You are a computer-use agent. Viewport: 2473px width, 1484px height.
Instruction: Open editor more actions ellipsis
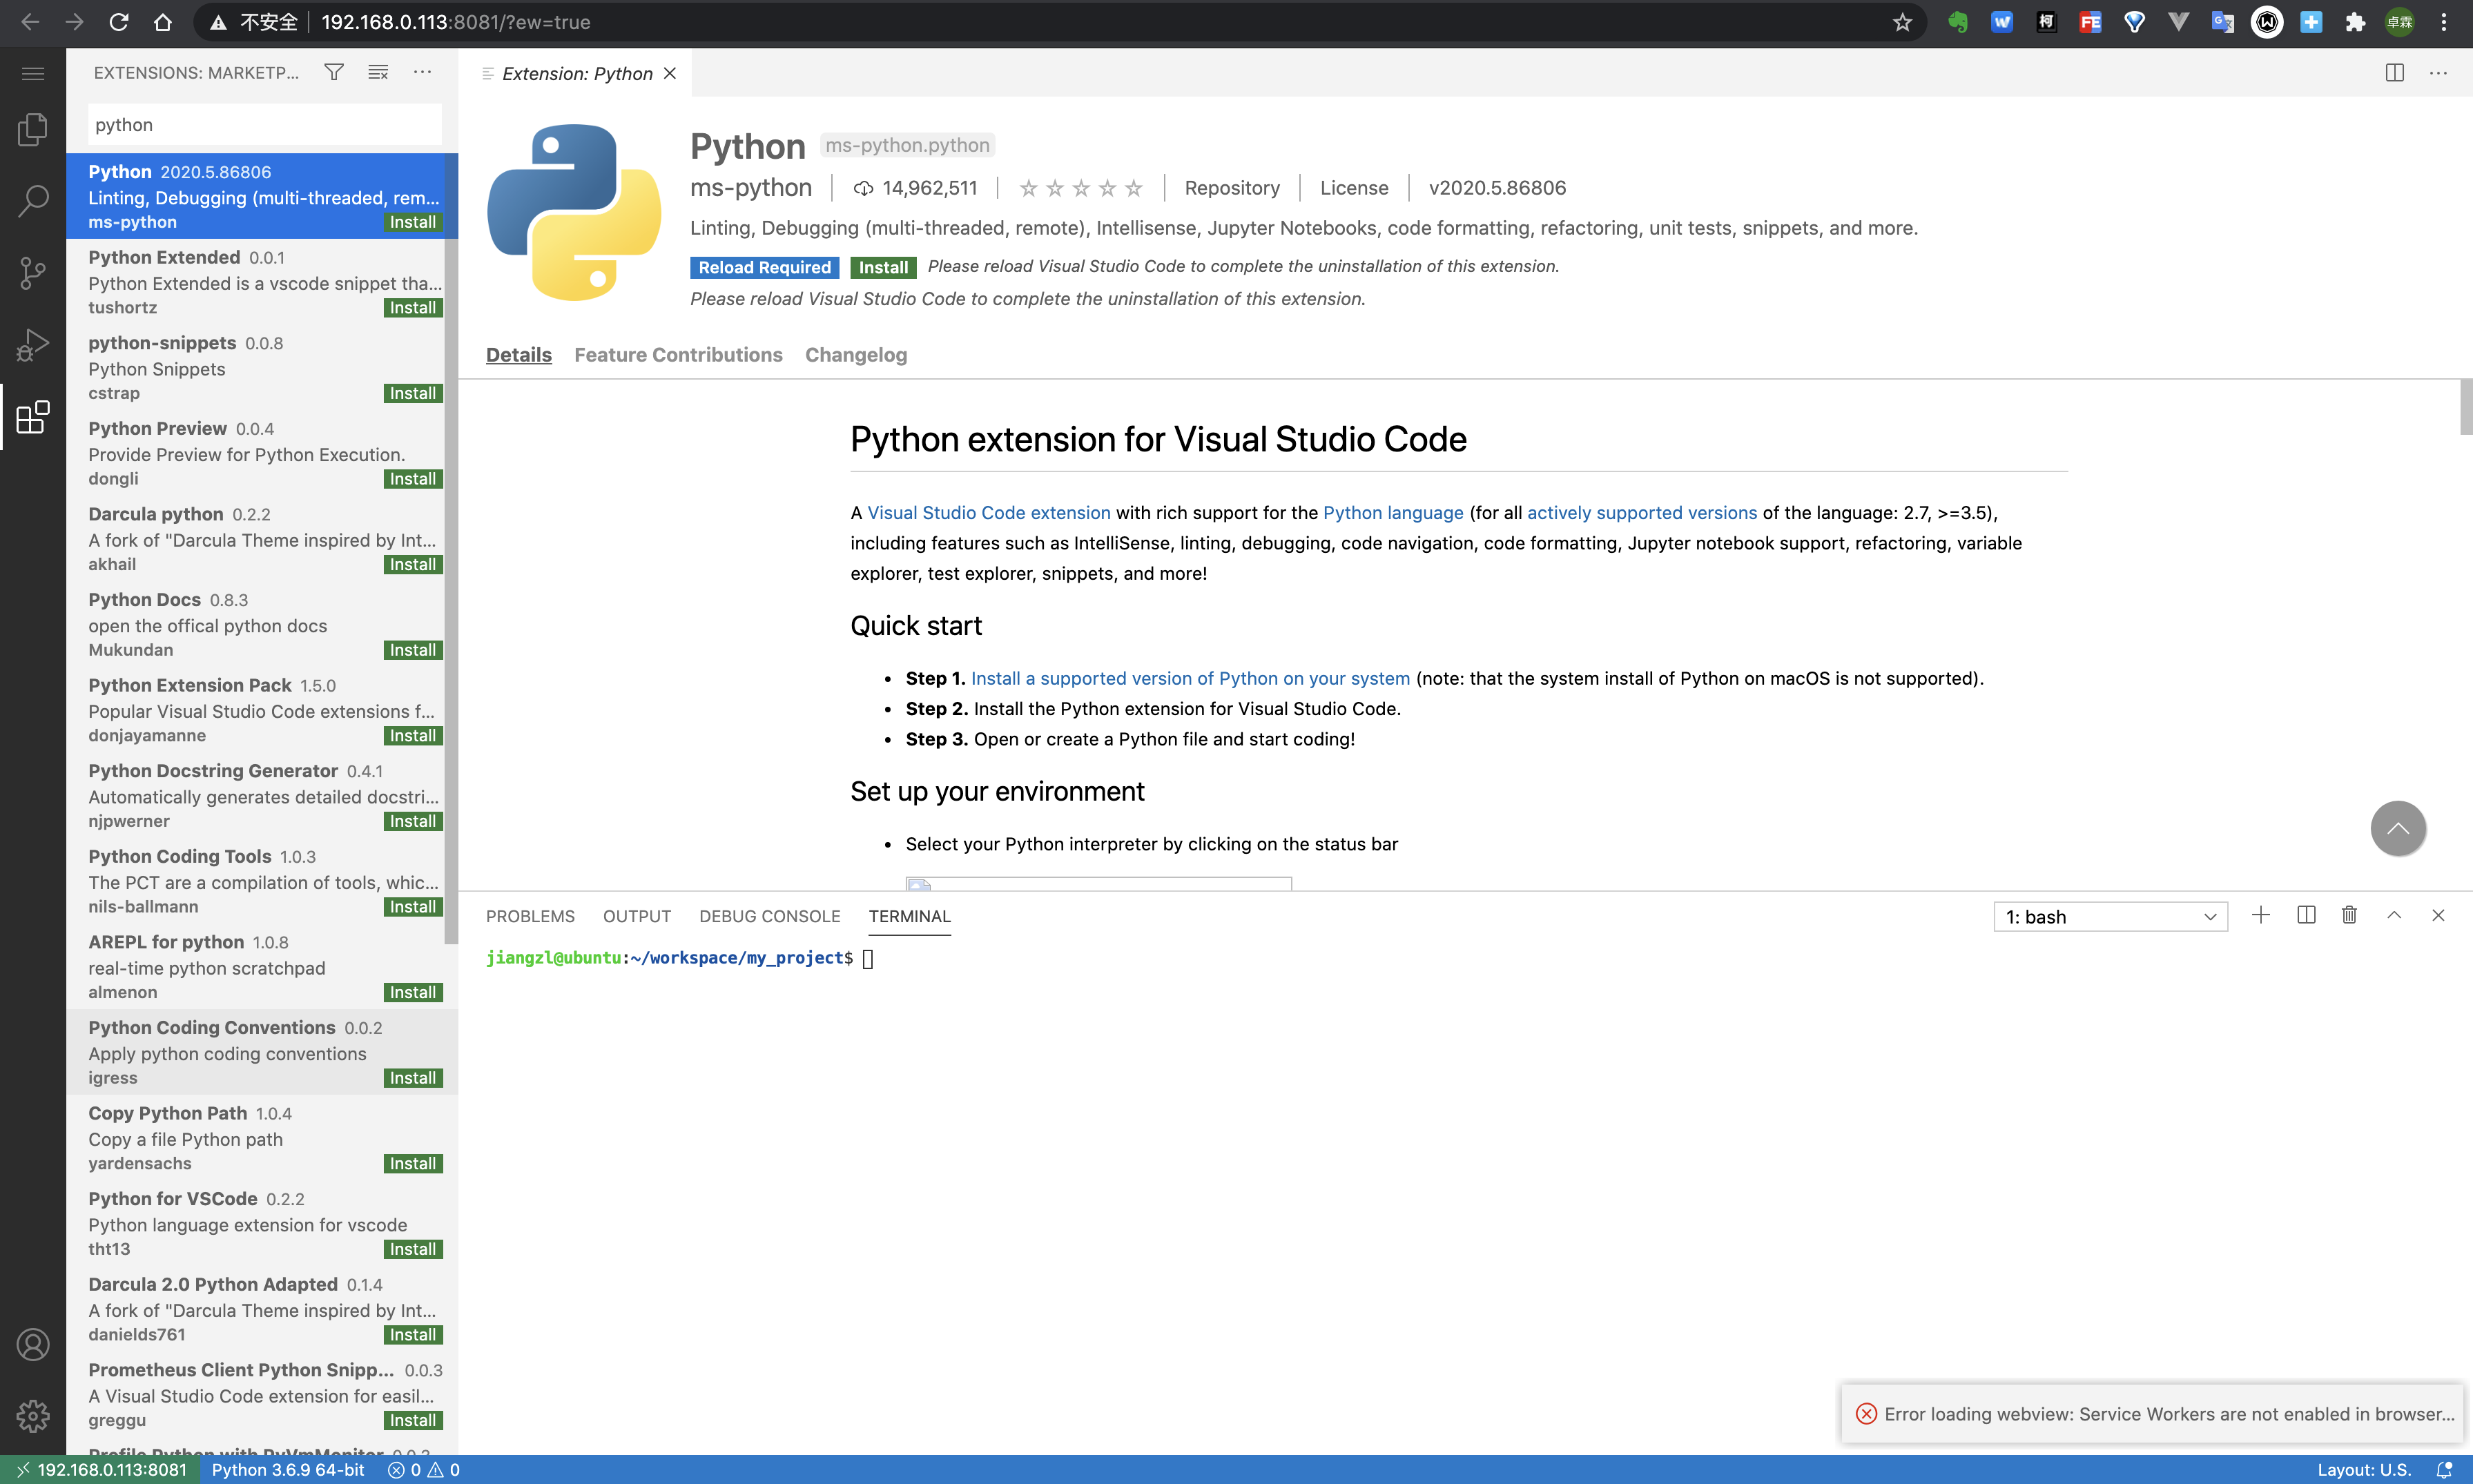point(2439,73)
